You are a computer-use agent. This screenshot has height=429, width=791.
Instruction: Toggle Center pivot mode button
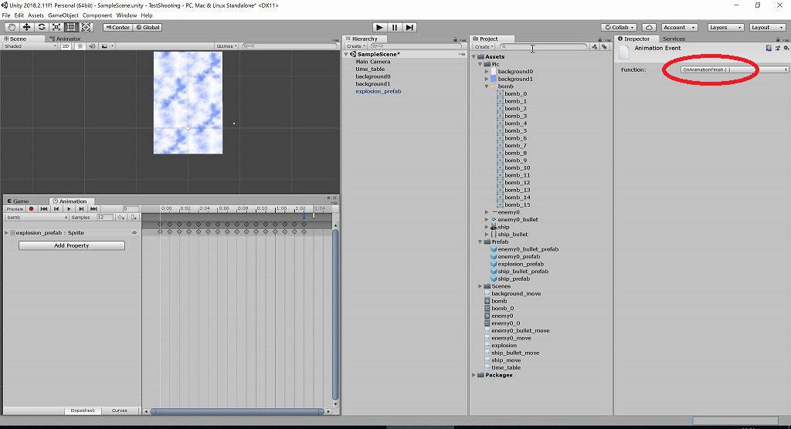(117, 27)
